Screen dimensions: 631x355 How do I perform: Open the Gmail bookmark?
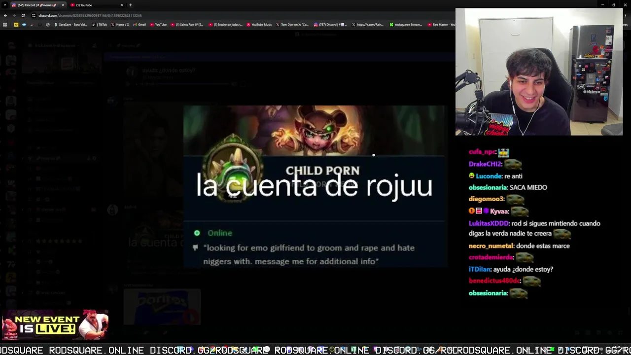tap(140, 25)
